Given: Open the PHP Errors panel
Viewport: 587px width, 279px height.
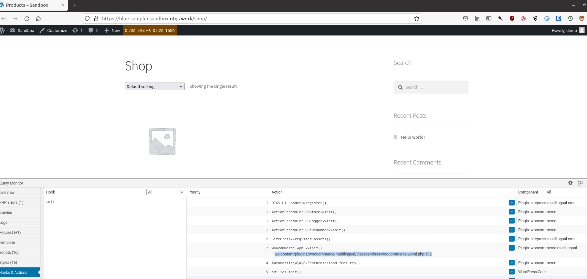Looking at the screenshot, I should 12,203.
